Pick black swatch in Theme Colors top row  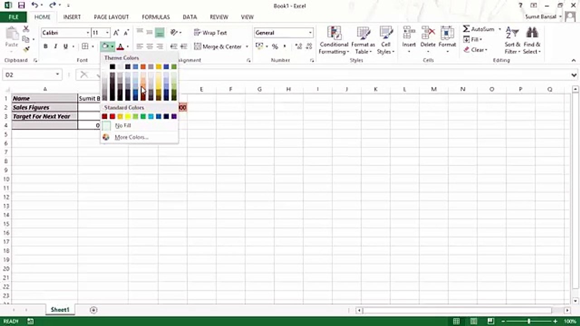click(112, 67)
